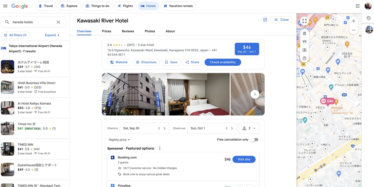Click the Check availability button

point(222,62)
